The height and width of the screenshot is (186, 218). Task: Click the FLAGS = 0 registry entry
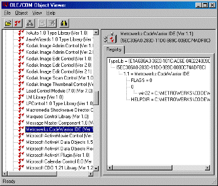[x=141, y=80]
